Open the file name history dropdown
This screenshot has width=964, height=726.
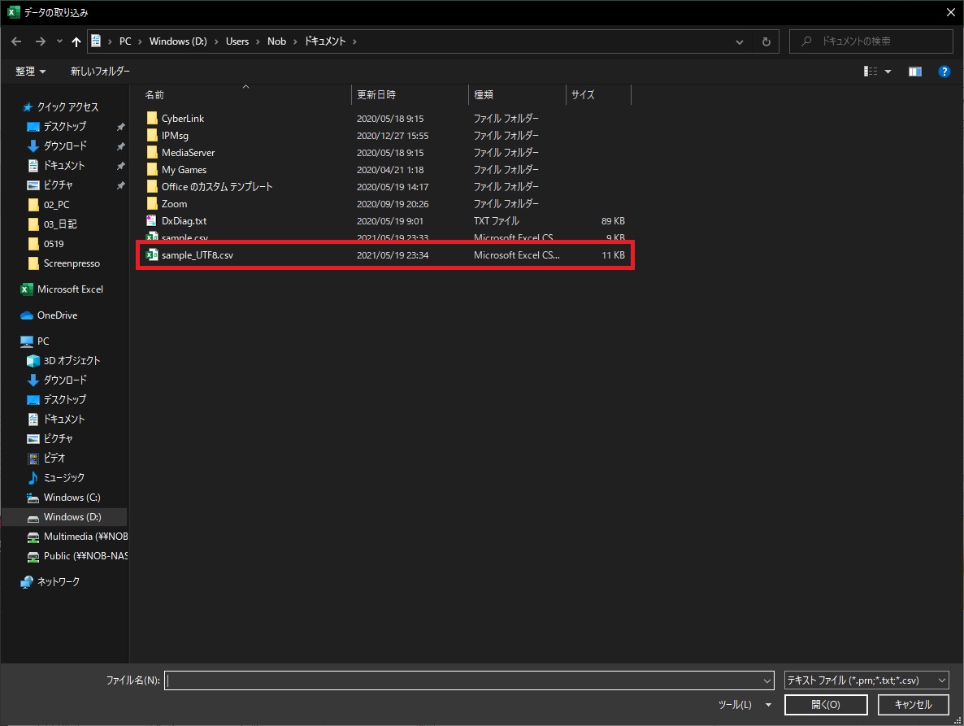tap(767, 680)
